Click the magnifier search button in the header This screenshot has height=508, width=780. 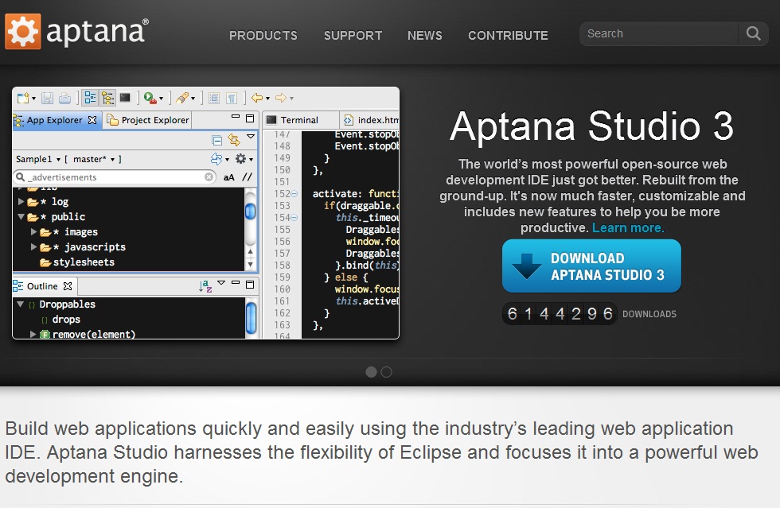753,34
